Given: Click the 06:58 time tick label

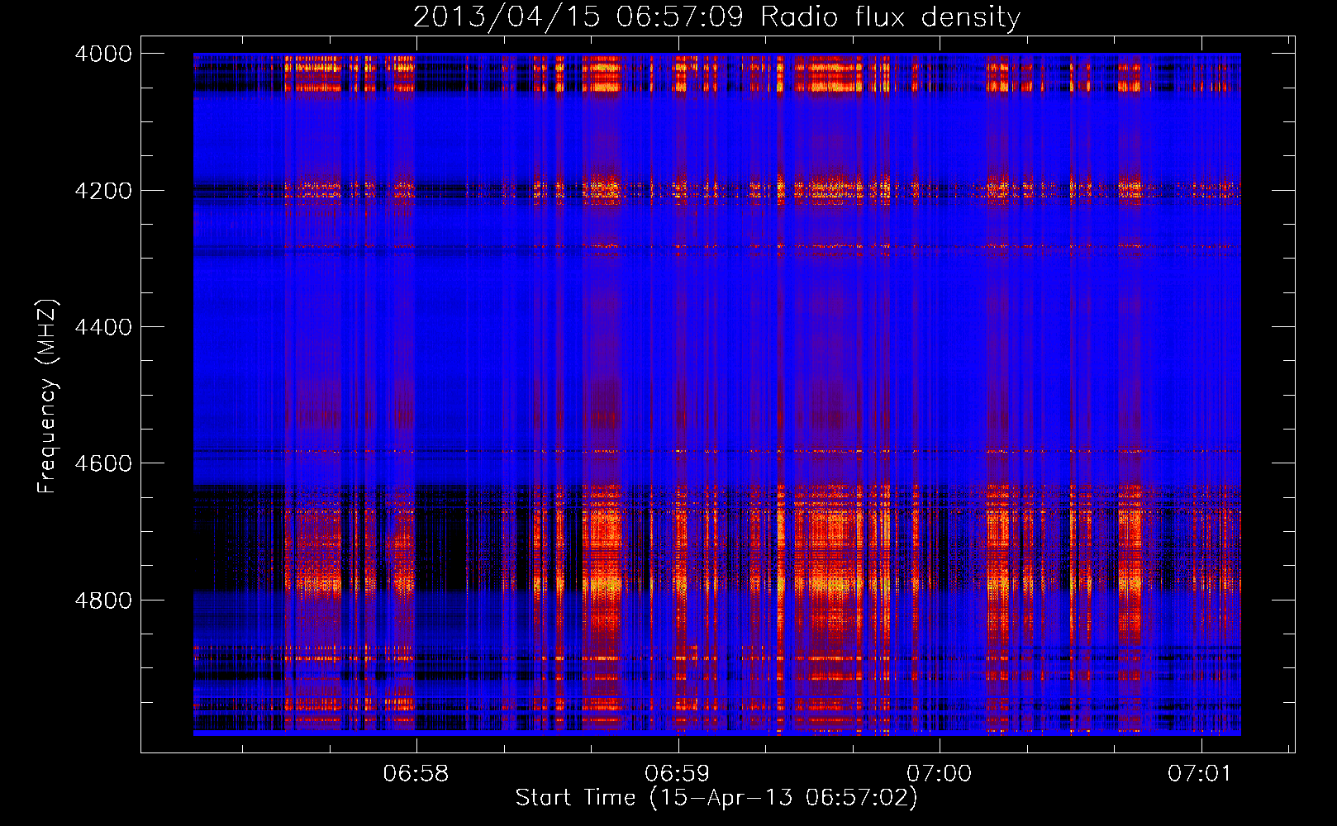Looking at the screenshot, I should click(x=416, y=773).
